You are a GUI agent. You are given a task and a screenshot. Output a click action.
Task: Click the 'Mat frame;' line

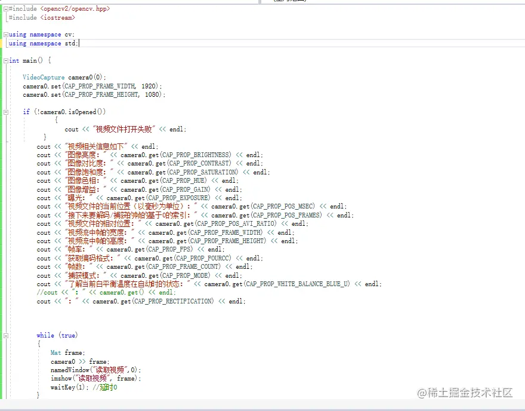(x=68, y=352)
